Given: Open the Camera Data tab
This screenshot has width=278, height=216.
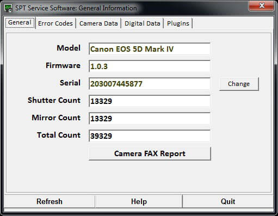Looking at the screenshot, I should tap(98, 23).
